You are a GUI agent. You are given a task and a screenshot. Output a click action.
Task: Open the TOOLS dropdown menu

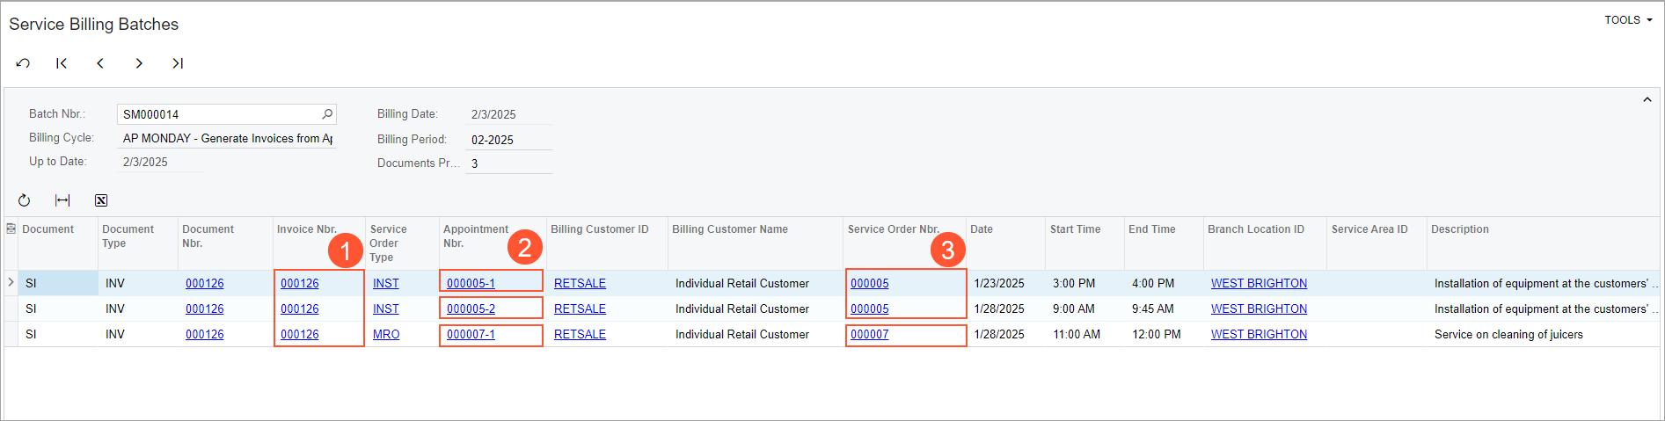point(1628,20)
